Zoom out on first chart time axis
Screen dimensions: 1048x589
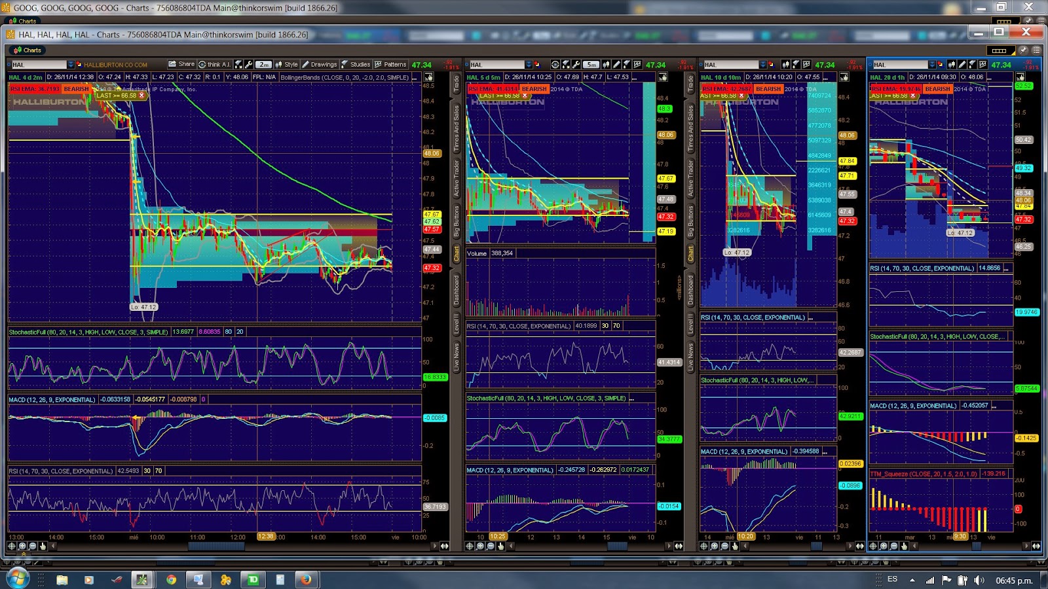pyautogui.click(x=33, y=546)
